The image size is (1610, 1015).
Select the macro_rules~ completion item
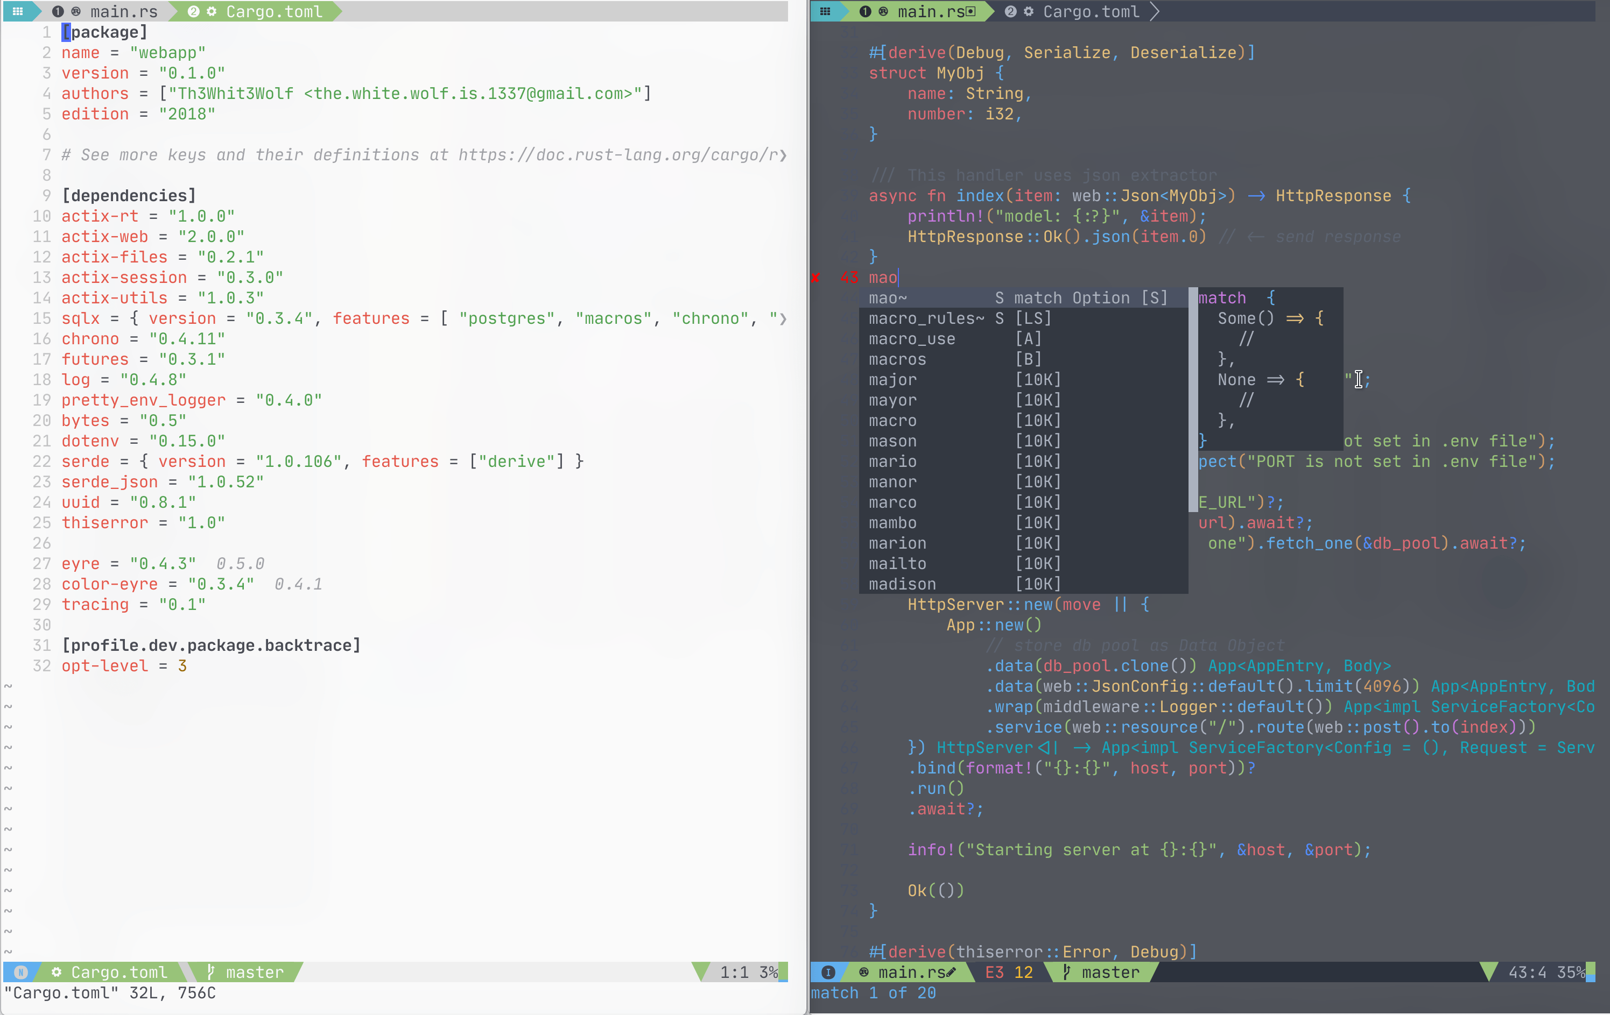tap(926, 319)
